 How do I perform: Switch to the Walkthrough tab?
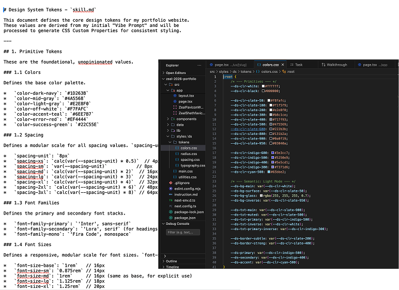click(x=336, y=65)
